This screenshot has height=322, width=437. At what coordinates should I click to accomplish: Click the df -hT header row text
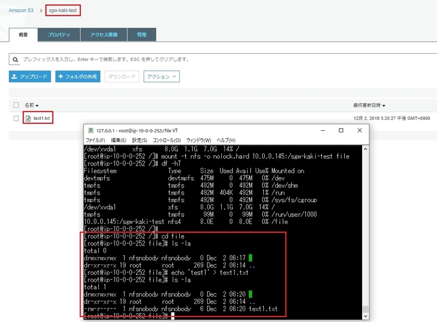[194, 171]
